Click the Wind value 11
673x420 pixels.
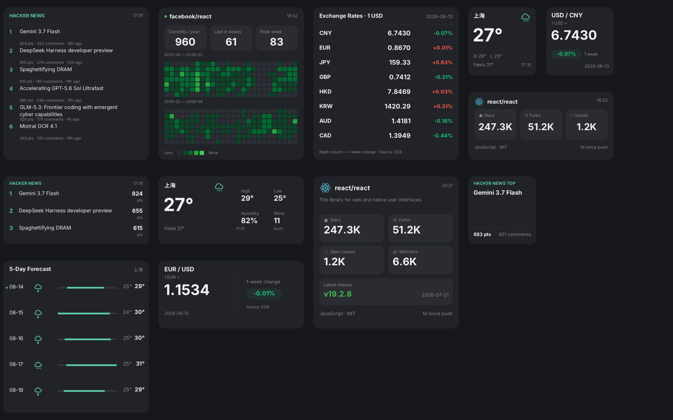click(x=277, y=221)
